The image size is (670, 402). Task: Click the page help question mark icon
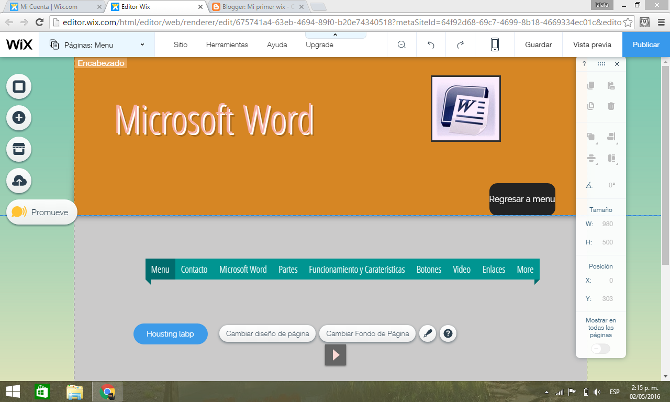[448, 333]
